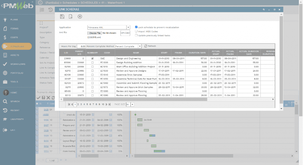
Task: Click the background grid X delete icon
Action: [48, 98]
